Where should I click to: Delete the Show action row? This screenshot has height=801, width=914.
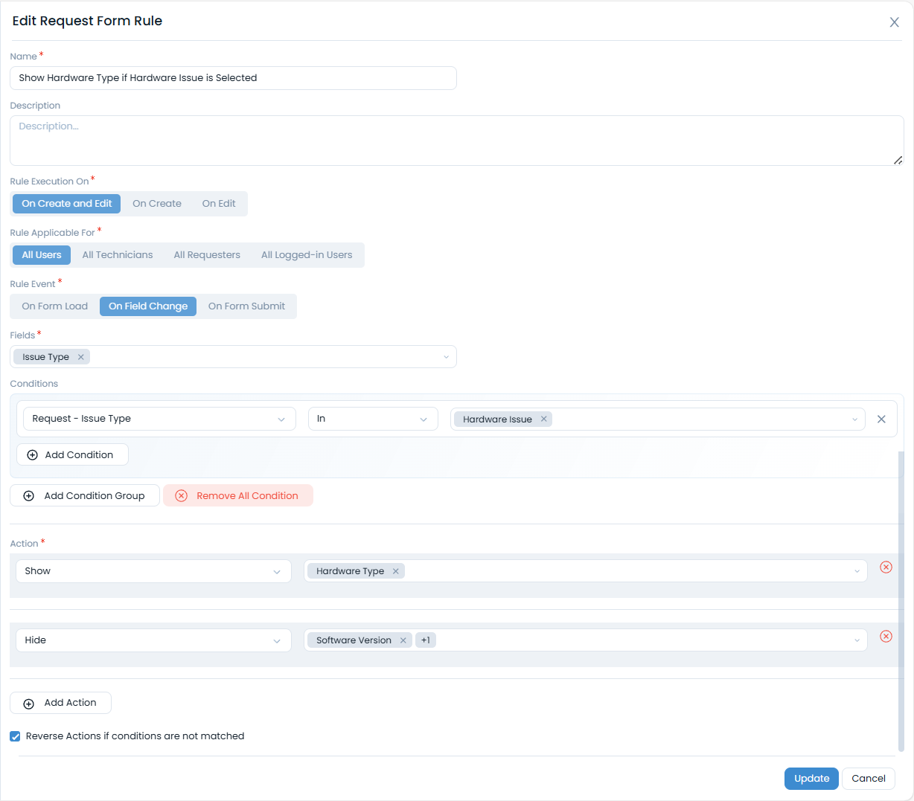pos(886,567)
